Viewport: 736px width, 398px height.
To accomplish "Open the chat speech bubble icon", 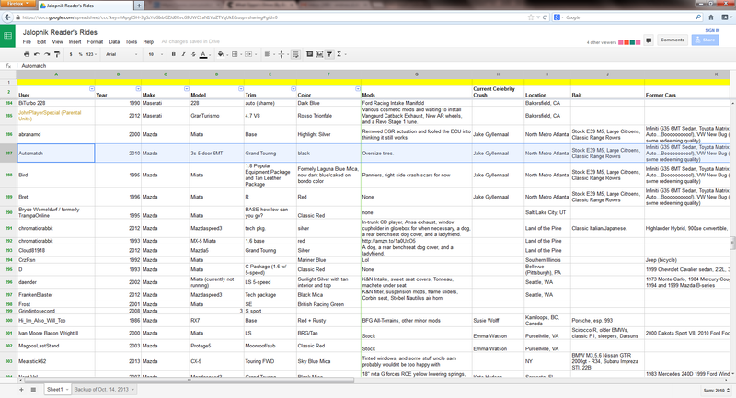I will coord(649,40).
